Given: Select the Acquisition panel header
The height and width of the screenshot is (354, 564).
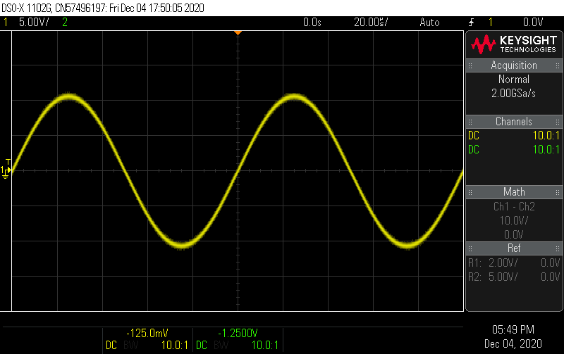Looking at the screenshot, I should point(514,65).
